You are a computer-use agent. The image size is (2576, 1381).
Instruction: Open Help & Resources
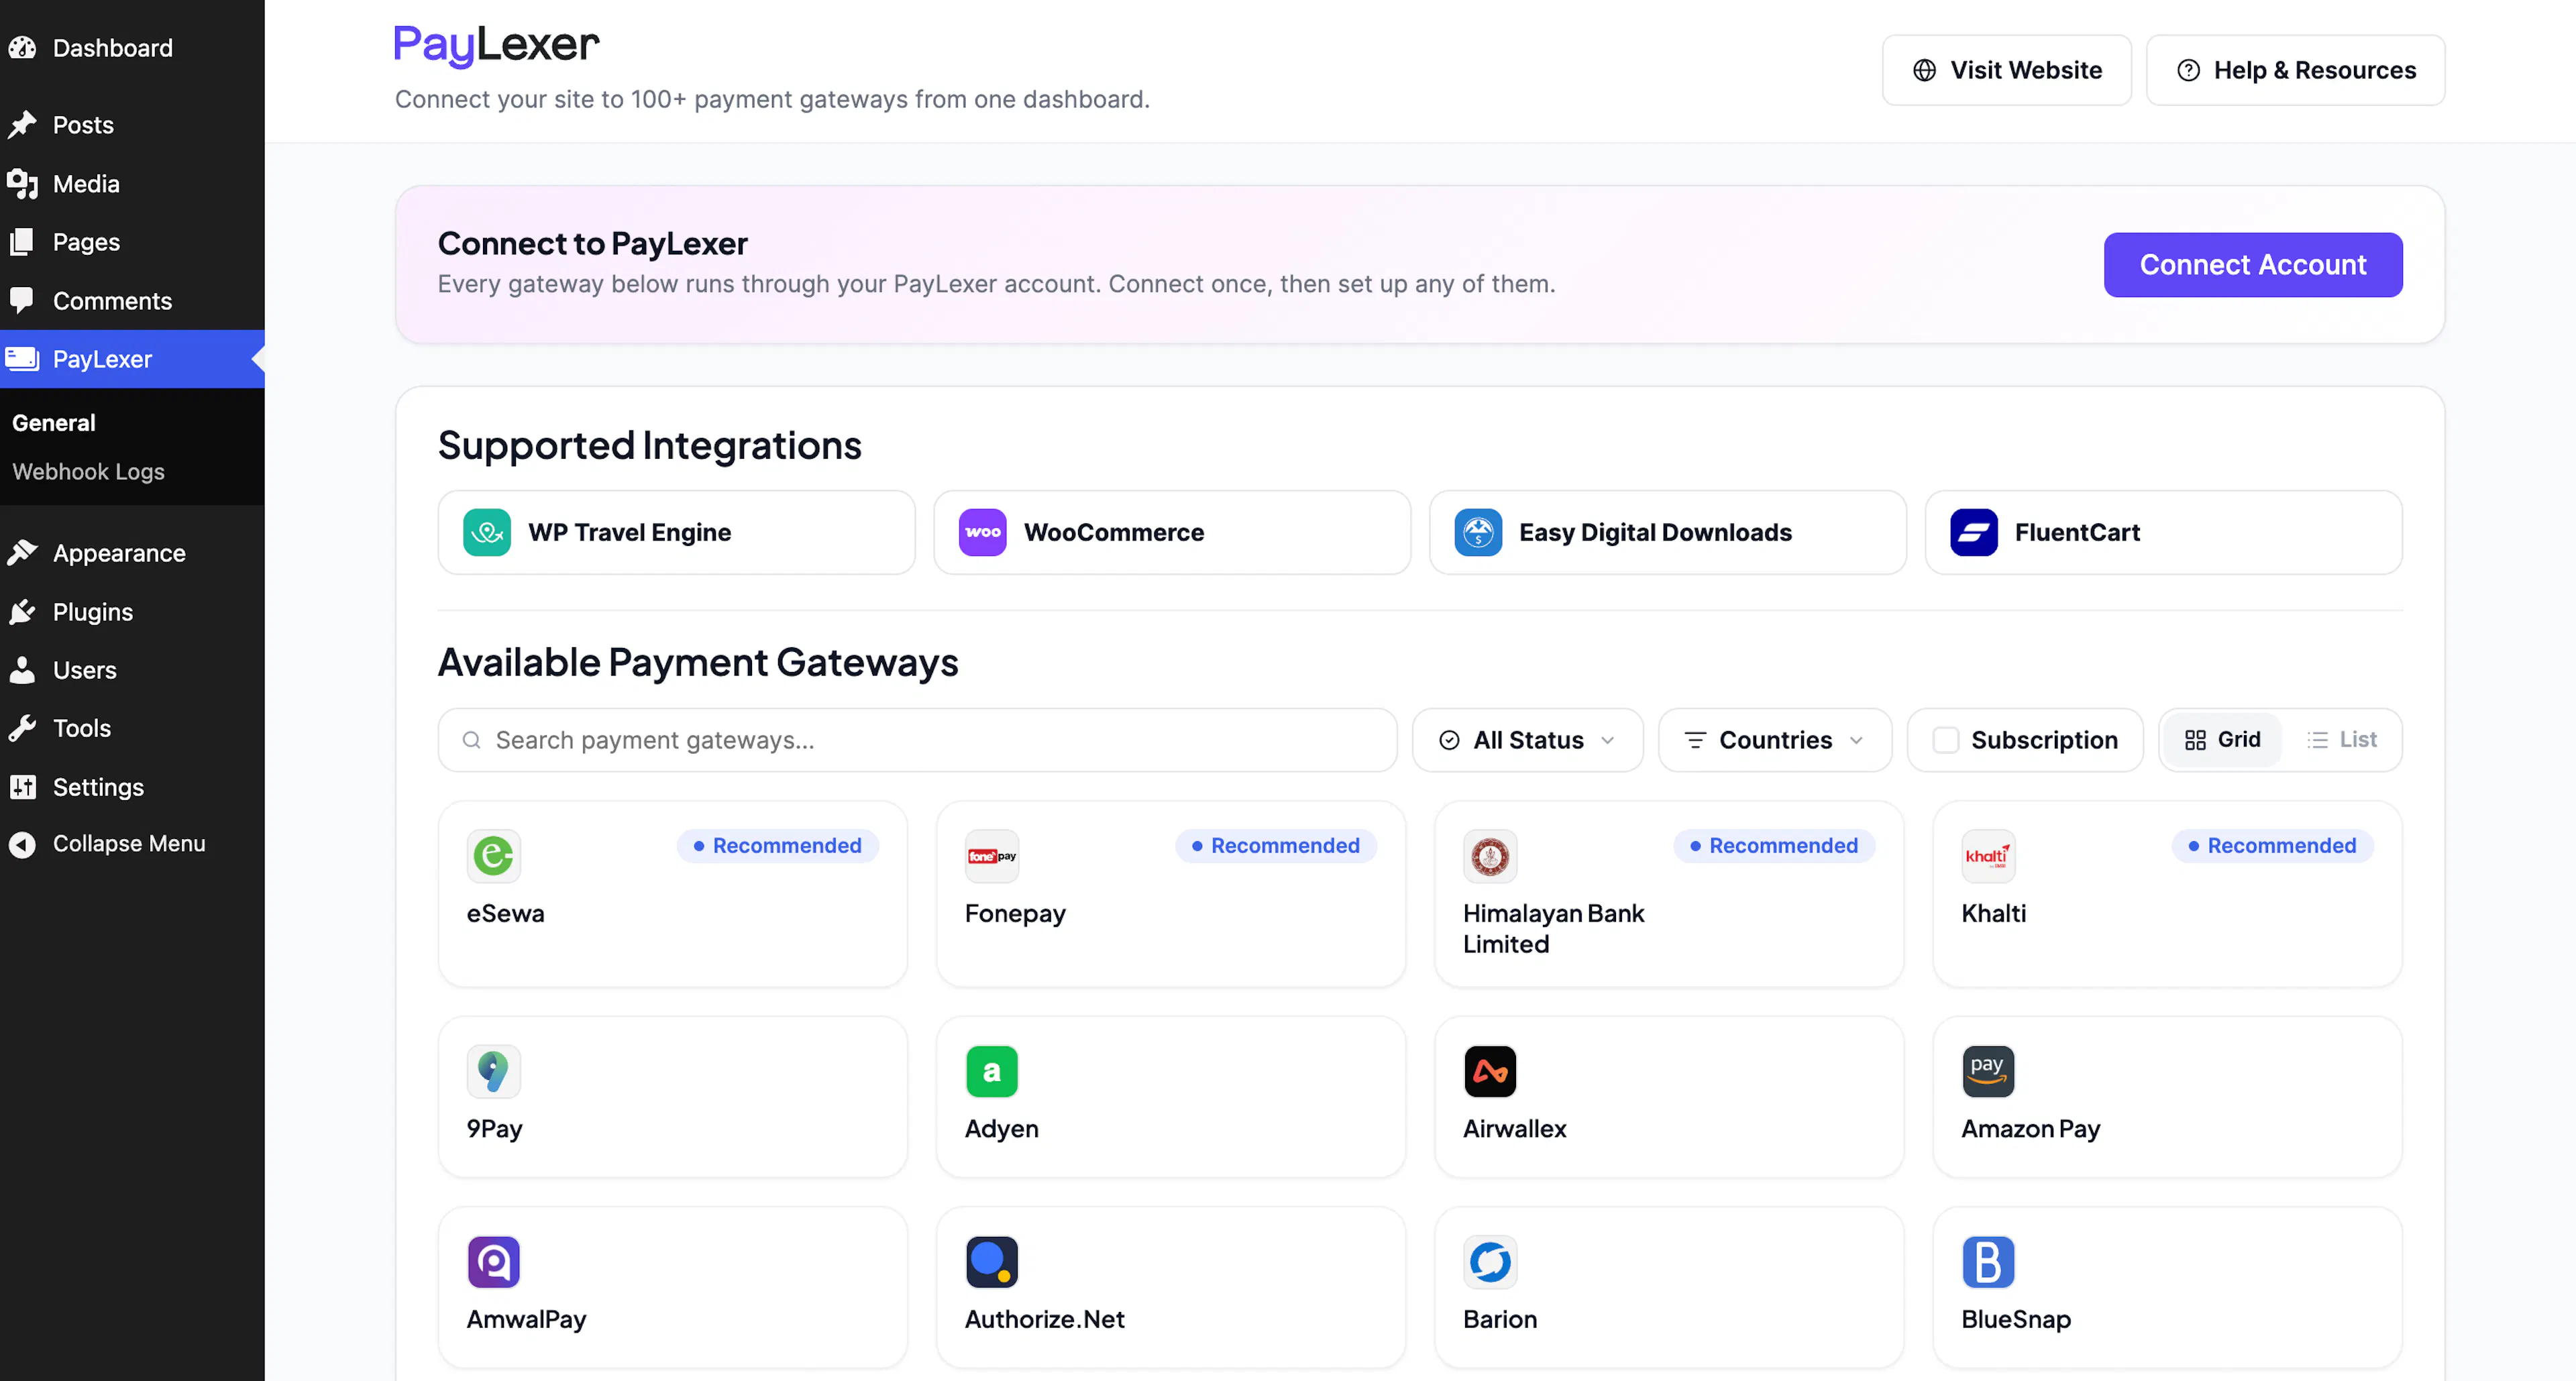click(2295, 70)
